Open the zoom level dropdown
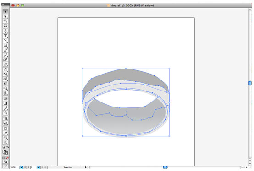The height and width of the screenshot is (171, 254). [x=21, y=167]
